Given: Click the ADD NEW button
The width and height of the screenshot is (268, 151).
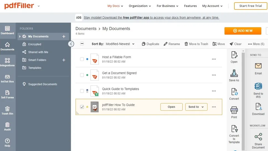Looking at the screenshot, I should click(243, 31).
